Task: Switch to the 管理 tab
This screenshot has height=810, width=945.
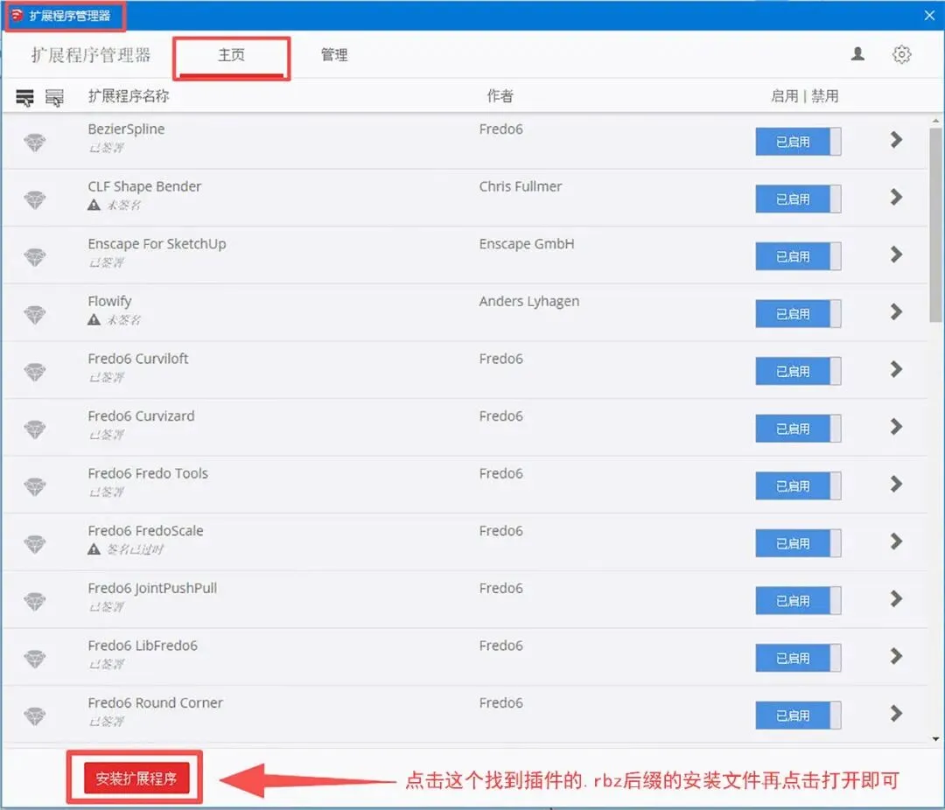Action: point(334,55)
